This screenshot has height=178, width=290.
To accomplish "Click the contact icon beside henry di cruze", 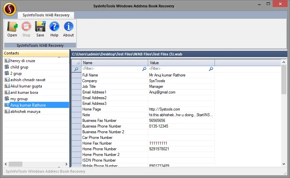I will point(7,60).
